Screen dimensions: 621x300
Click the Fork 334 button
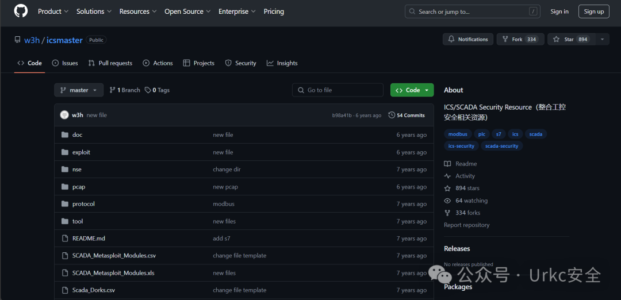point(520,39)
